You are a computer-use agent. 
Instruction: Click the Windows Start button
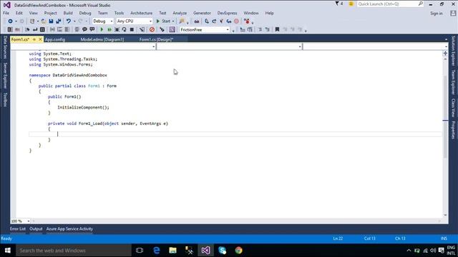click(x=8, y=251)
